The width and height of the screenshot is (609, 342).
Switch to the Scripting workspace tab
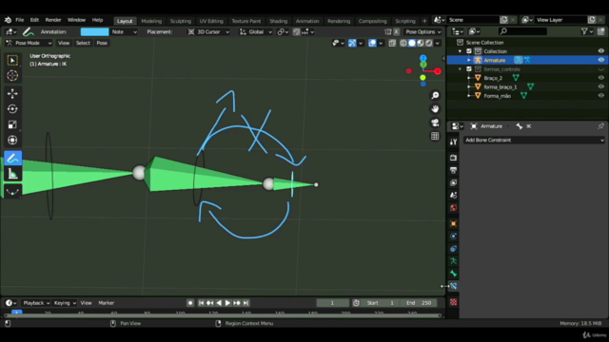(x=405, y=21)
